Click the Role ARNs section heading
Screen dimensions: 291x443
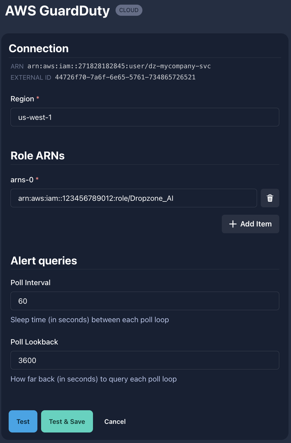point(37,156)
